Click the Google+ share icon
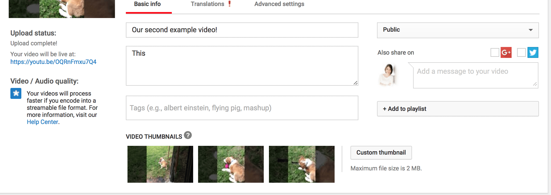 [506, 52]
